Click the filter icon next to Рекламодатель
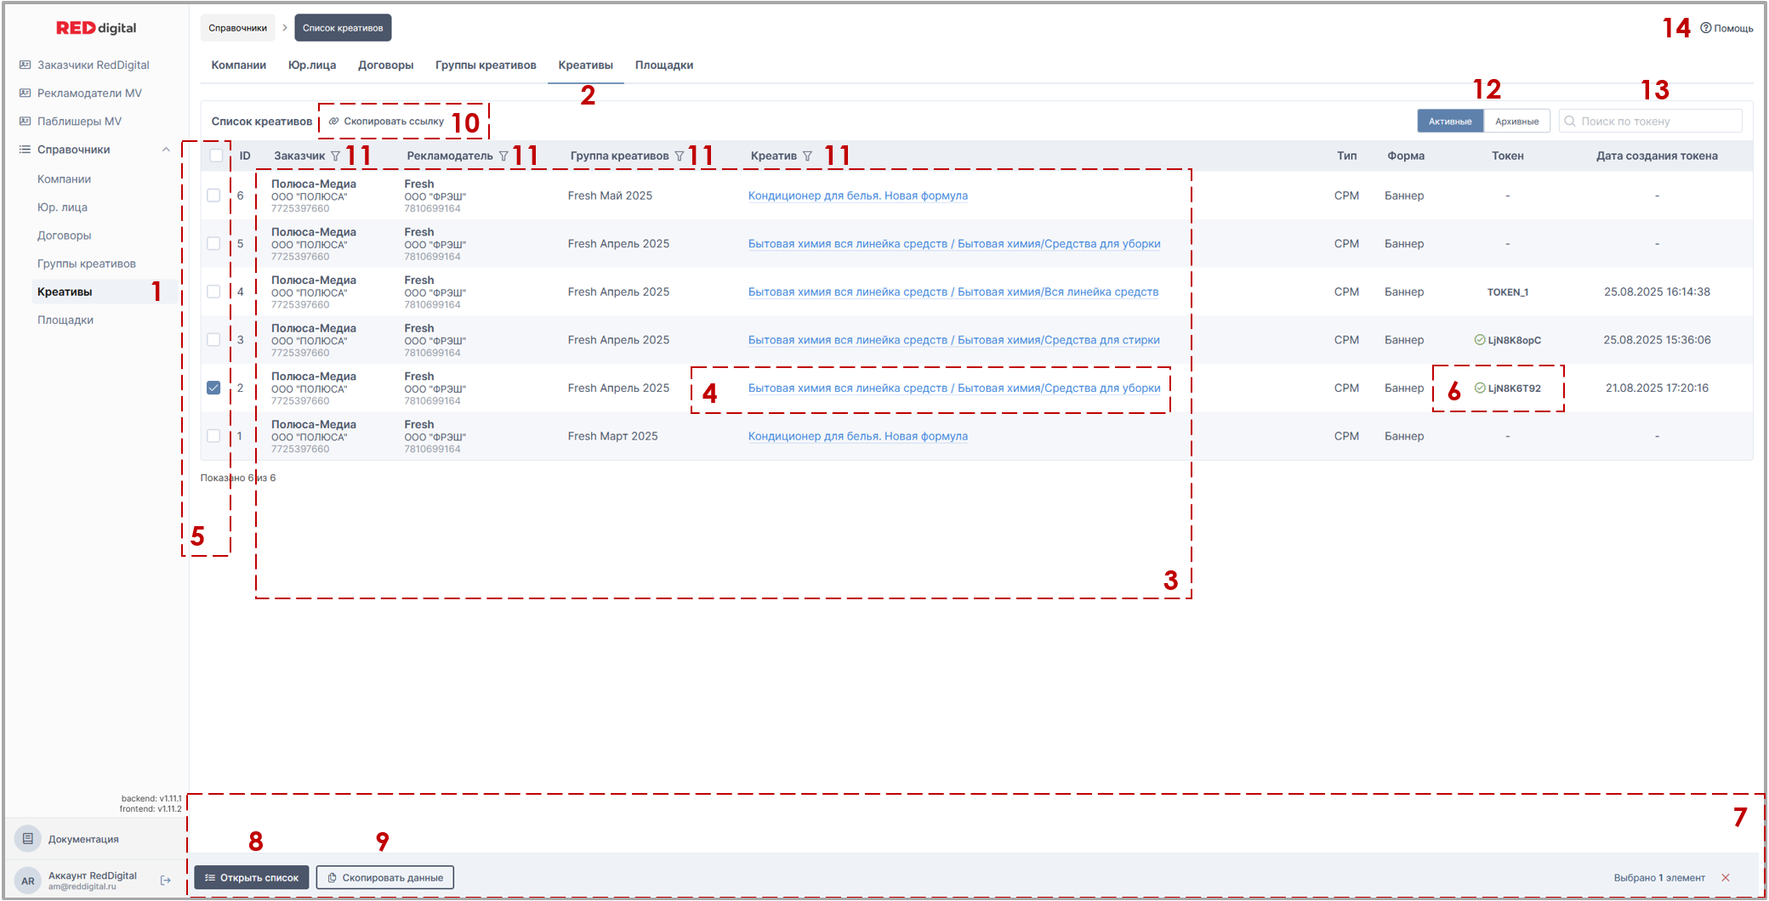1769x901 pixels. [503, 156]
